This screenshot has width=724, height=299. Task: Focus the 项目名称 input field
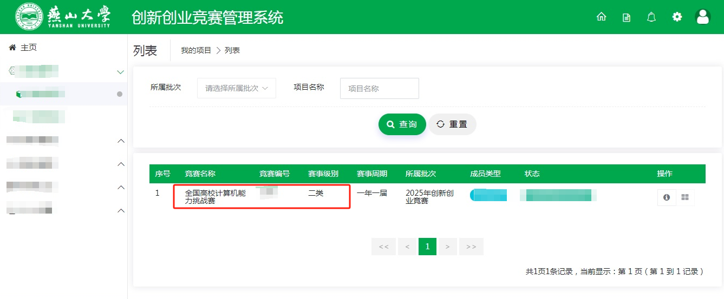click(380, 89)
